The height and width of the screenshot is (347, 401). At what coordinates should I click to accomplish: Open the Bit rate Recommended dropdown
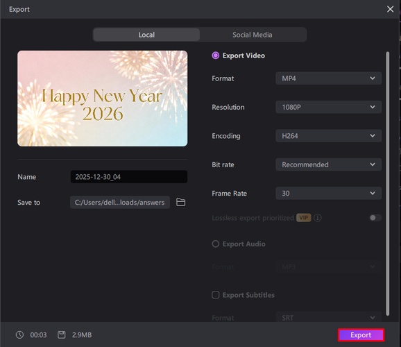click(328, 164)
